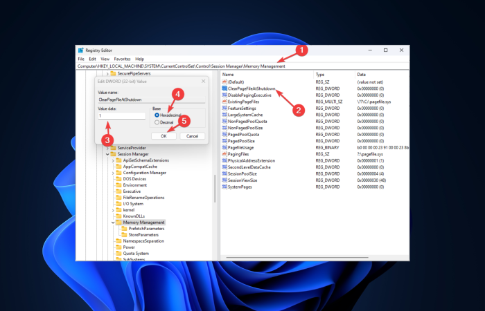Click the KnownDLLs folder icon
485x311 pixels.
pyautogui.click(x=118, y=216)
